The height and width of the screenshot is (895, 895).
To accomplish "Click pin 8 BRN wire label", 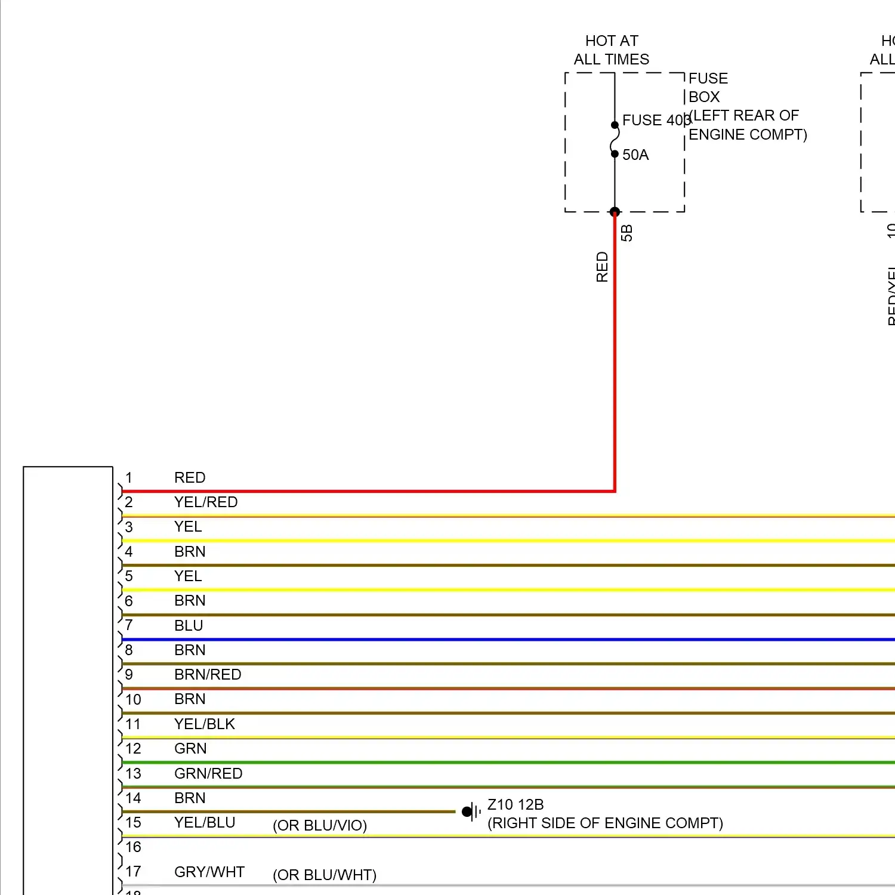I will tap(190, 650).
